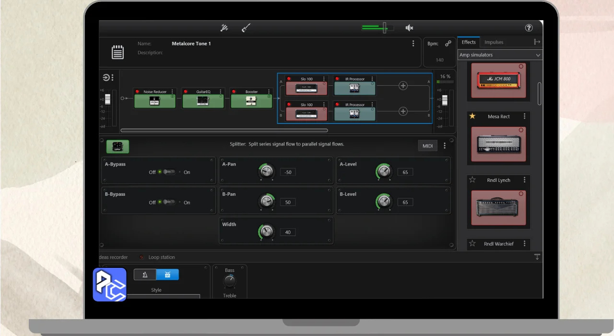Toggle Noise Reducer power indicator
The width and height of the screenshot is (614, 336).
(x=137, y=92)
